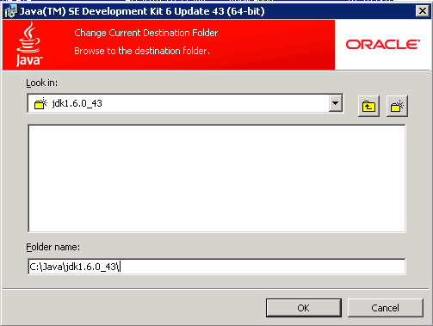Close the JDK installer dialog
The width and height of the screenshot is (433, 326).
click(423, 11)
